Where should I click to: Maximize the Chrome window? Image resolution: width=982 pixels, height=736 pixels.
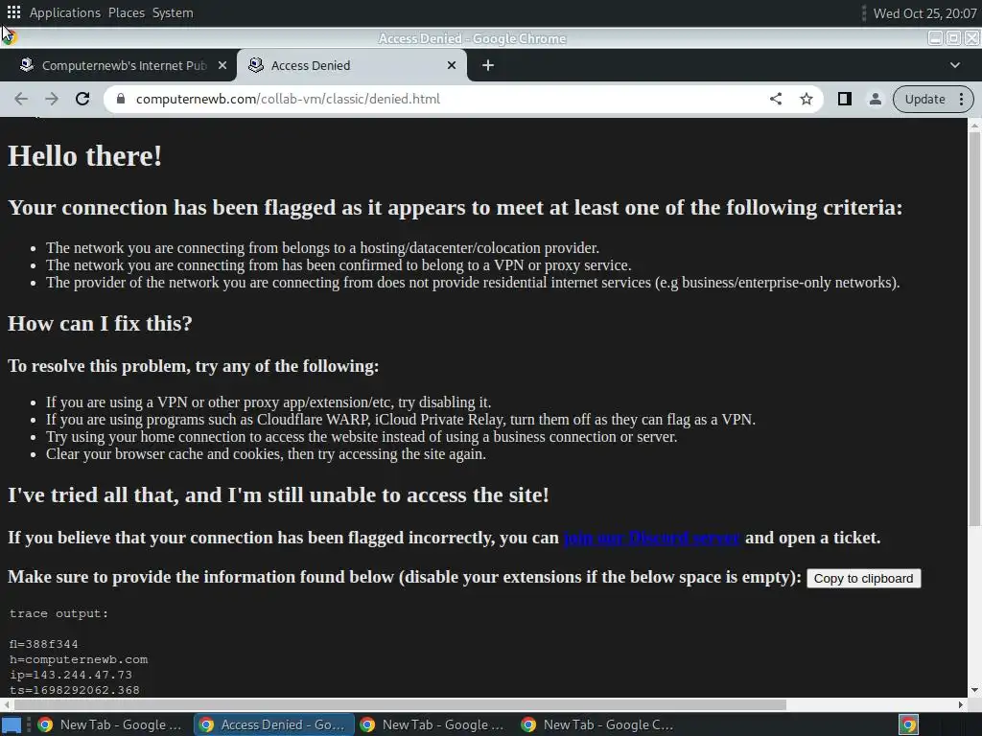(953, 38)
